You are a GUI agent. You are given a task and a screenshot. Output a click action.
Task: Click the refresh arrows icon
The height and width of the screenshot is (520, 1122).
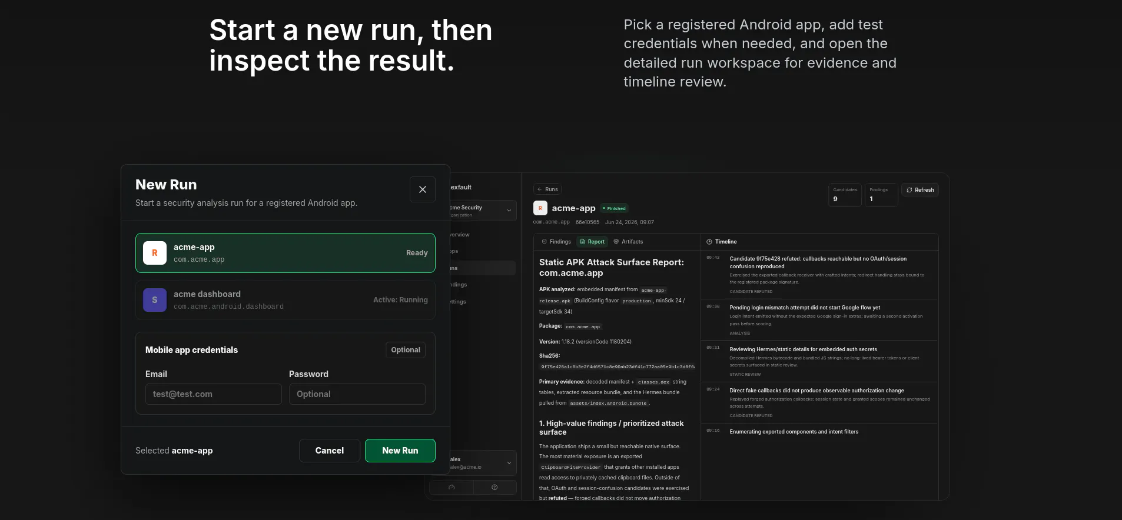[x=909, y=190]
